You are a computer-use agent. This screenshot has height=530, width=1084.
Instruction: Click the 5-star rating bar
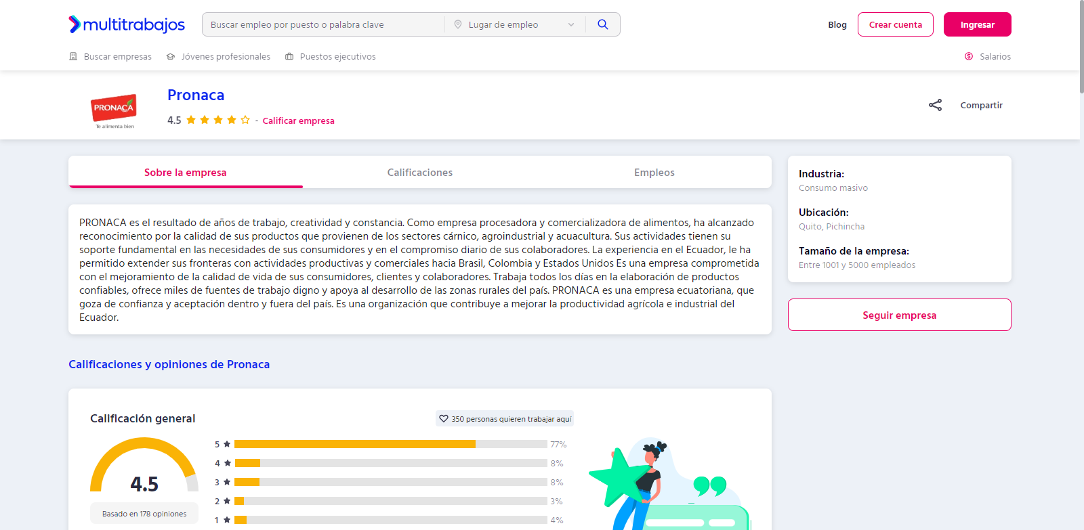point(391,444)
